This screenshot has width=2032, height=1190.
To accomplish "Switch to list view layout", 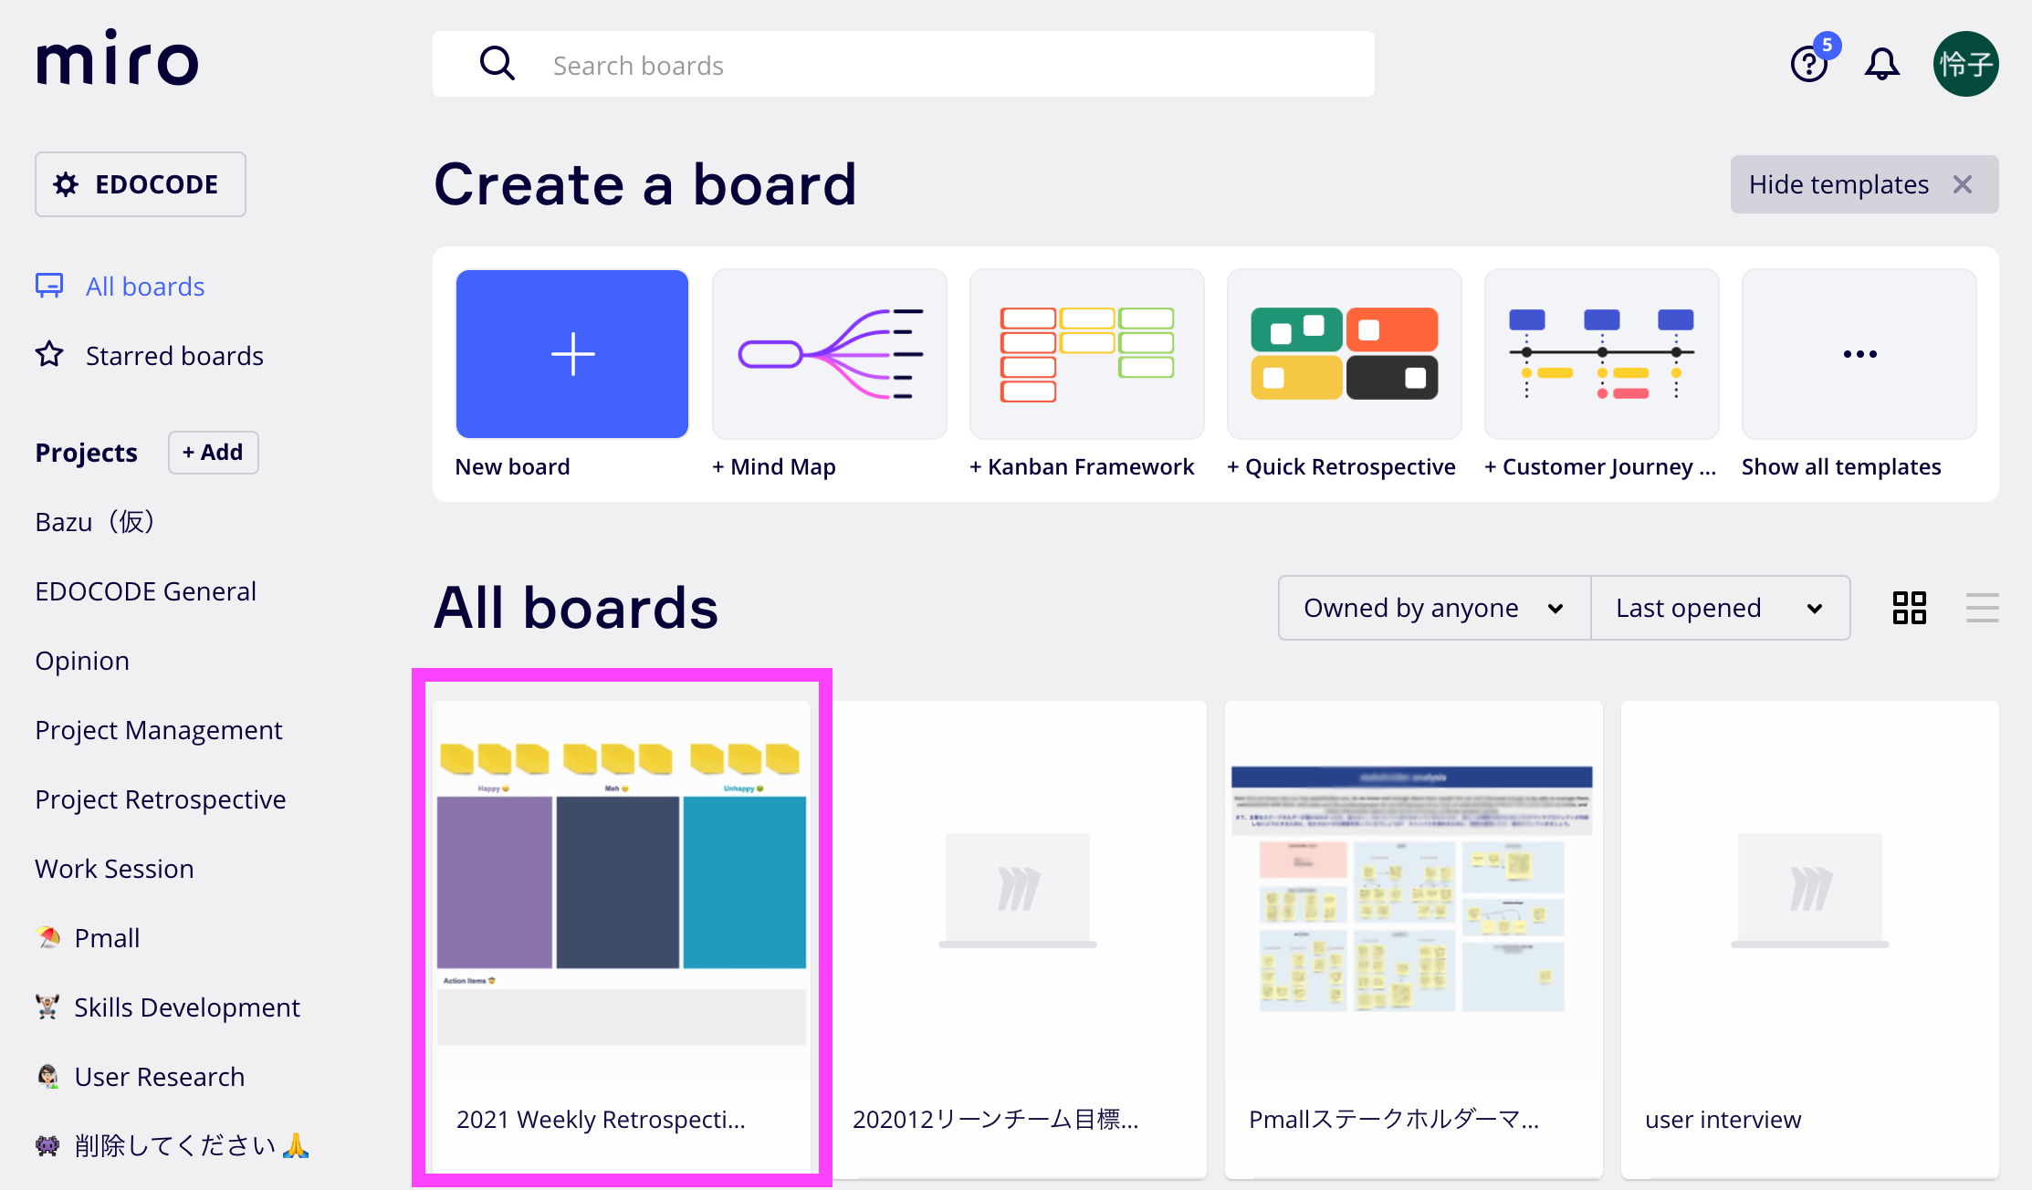I will (x=1982, y=608).
